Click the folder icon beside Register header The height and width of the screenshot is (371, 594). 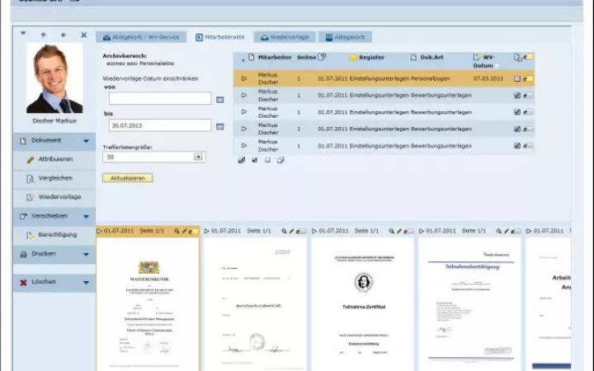[x=353, y=58]
